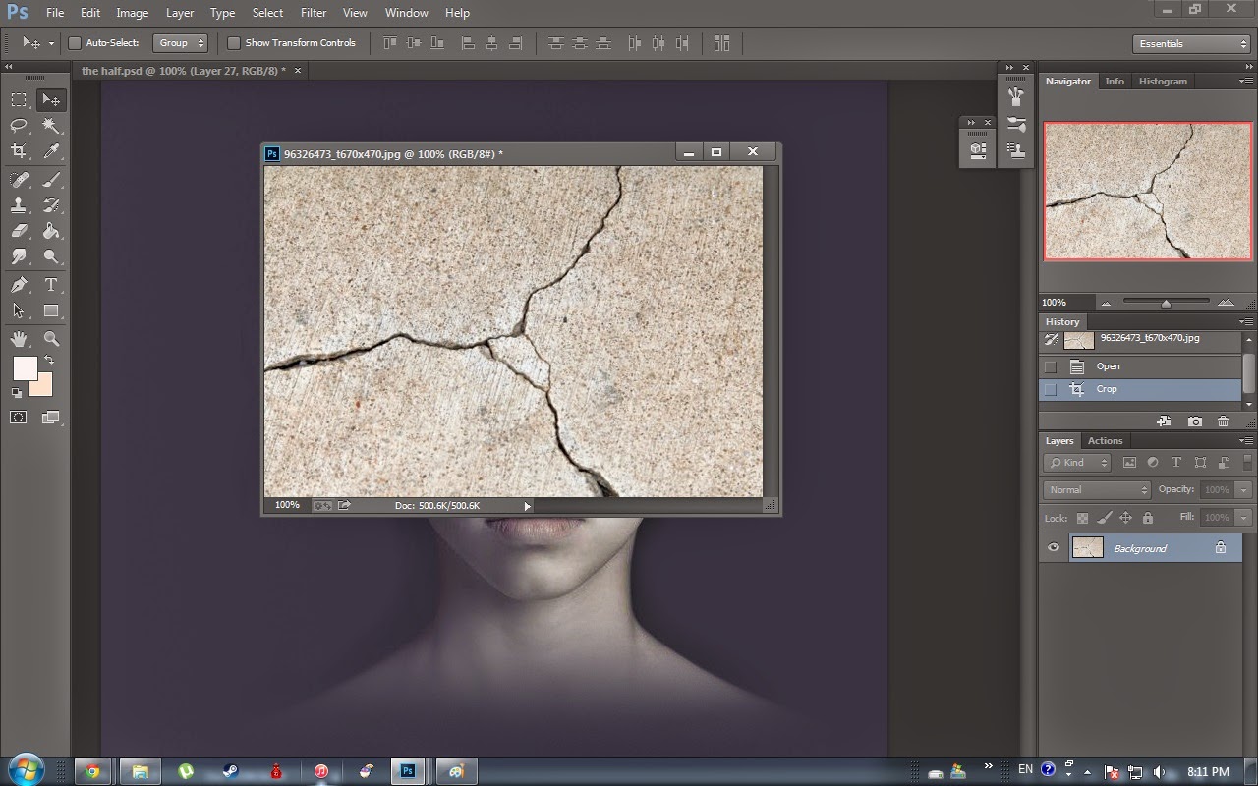Adjust the Navigator zoom slider
Viewport: 1258px width, 786px height.
[x=1166, y=303]
